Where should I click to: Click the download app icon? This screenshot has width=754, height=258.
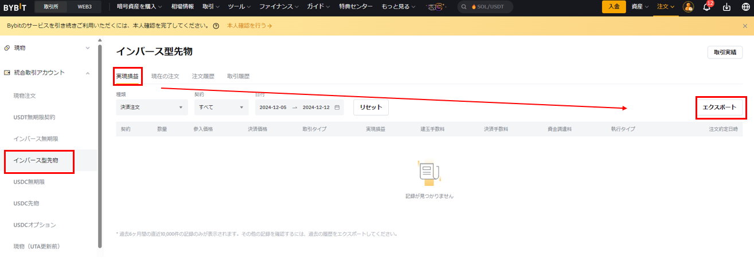tap(727, 7)
